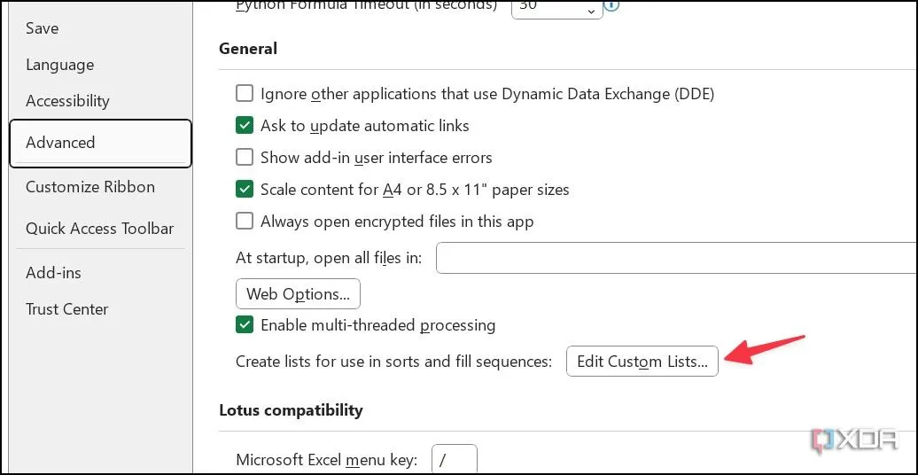The height and width of the screenshot is (475, 918).
Task: Open the Language settings category
Action: [x=59, y=65]
